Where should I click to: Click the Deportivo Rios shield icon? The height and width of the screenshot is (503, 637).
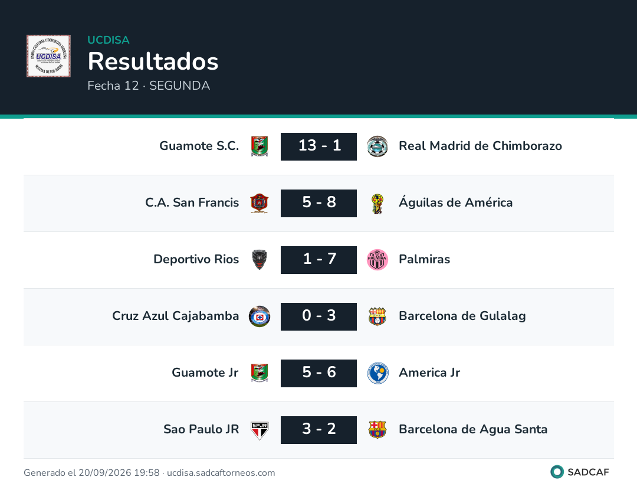(x=260, y=260)
